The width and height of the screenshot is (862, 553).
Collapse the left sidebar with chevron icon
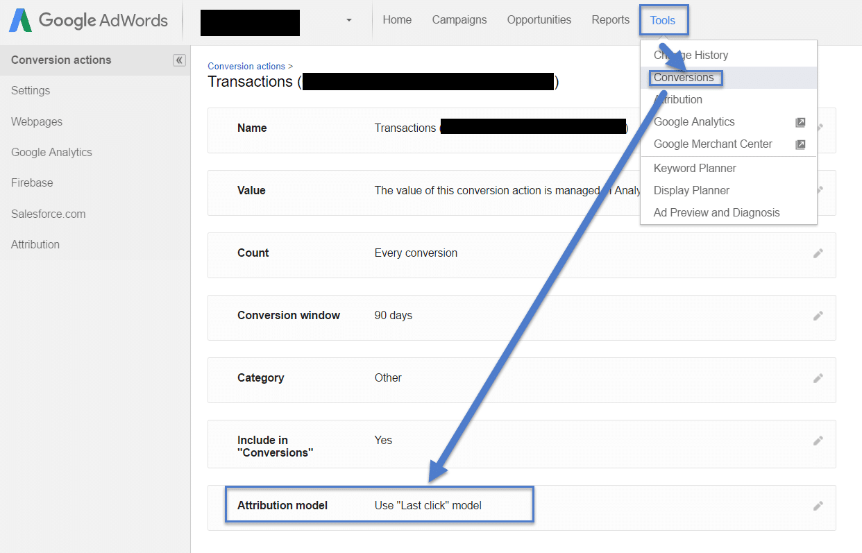click(x=179, y=60)
